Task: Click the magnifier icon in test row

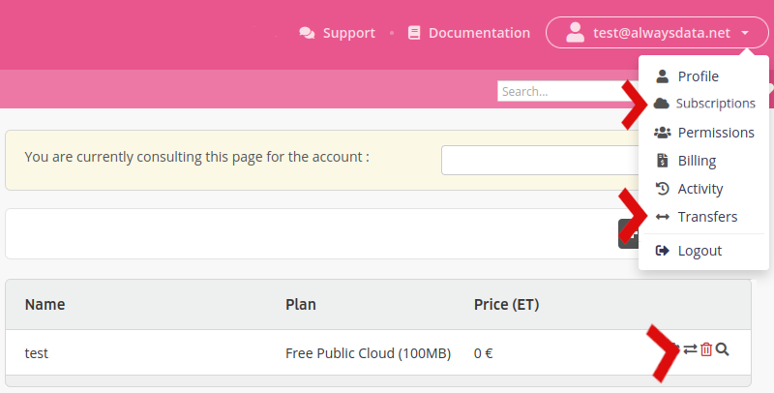Action: (722, 349)
